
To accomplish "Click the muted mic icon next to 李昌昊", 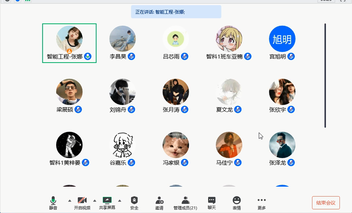I will 131,56.
